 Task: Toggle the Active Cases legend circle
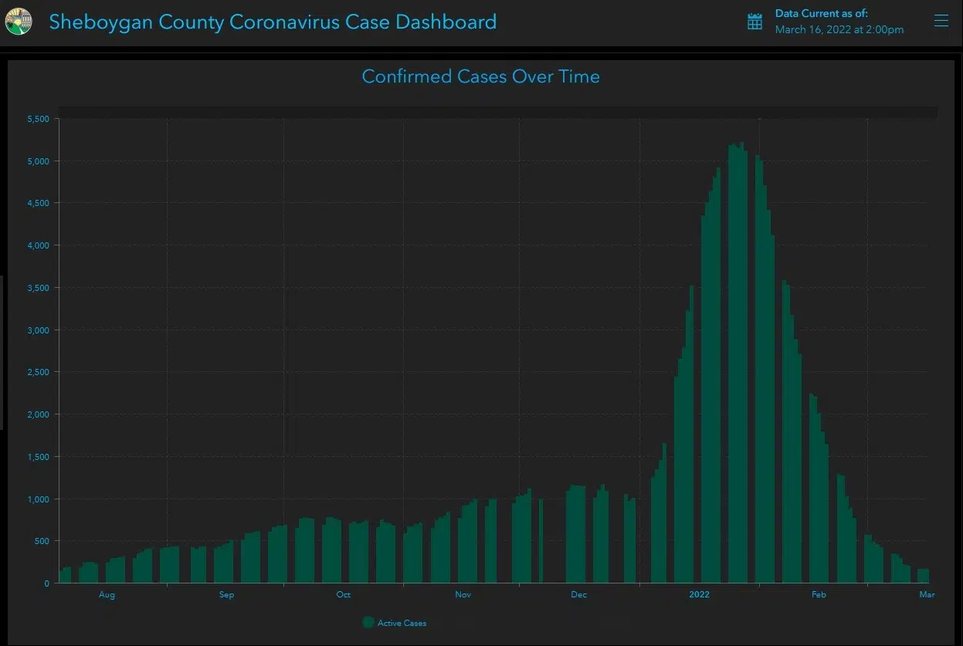tap(368, 622)
